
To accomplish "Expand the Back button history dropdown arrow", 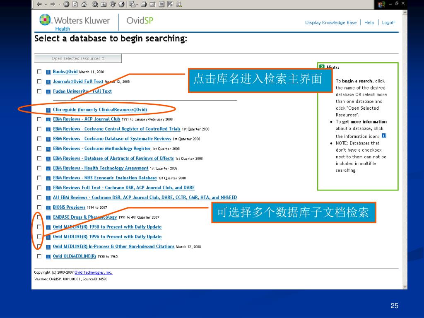I will click(x=46, y=4).
